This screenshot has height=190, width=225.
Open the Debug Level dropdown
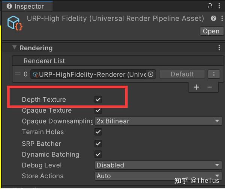158,165
